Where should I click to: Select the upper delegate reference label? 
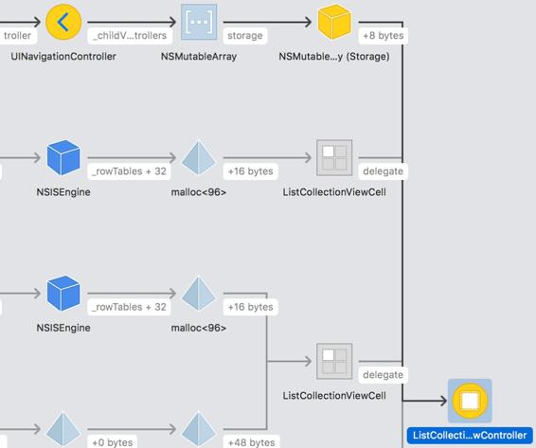tap(384, 171)
